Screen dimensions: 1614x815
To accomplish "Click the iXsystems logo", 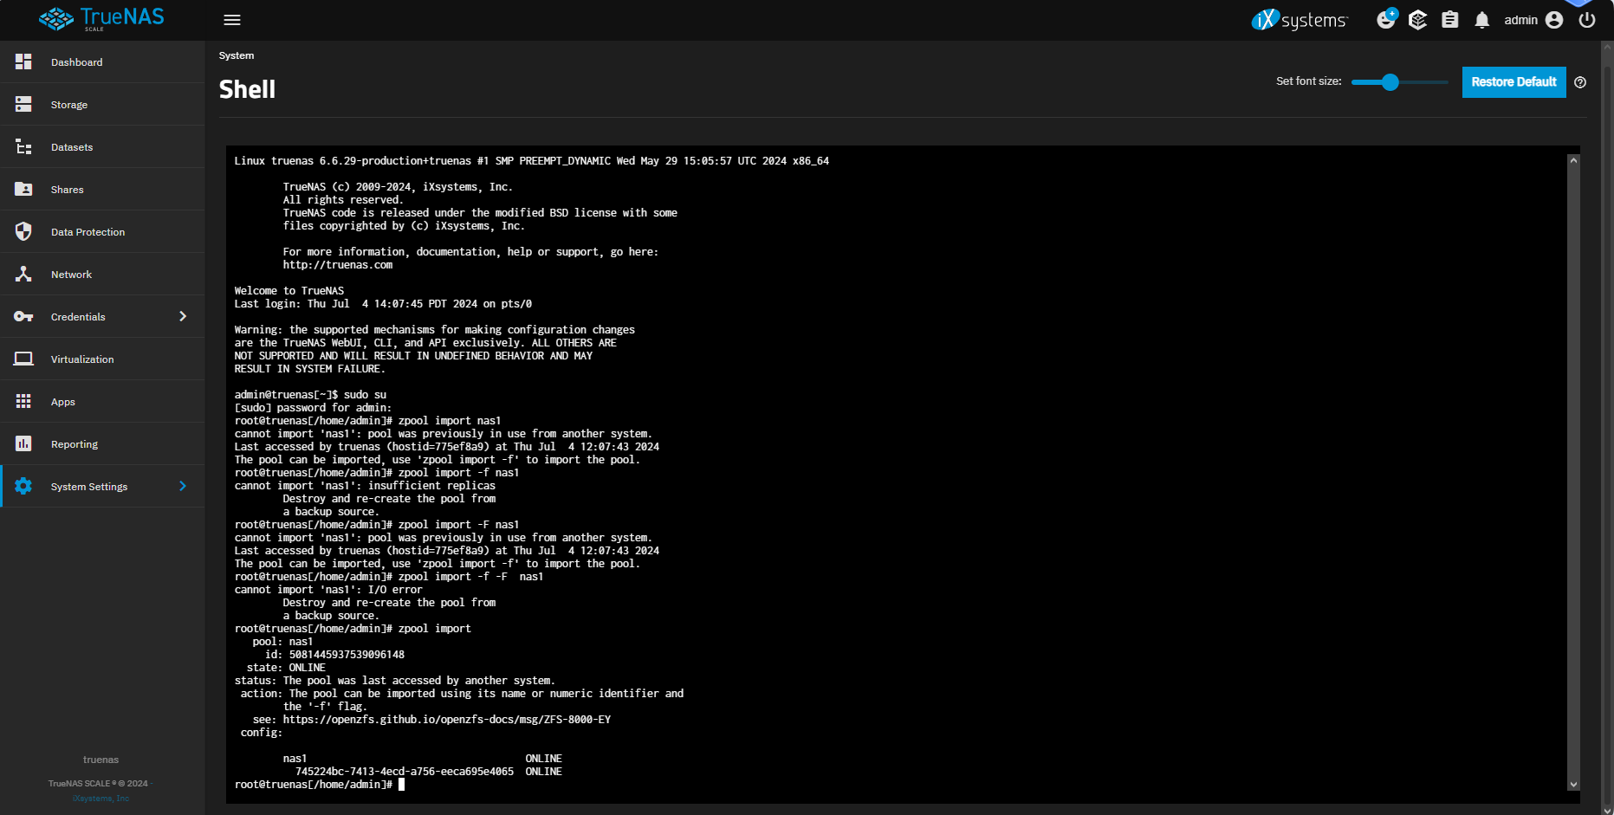I will point(1300,20).
